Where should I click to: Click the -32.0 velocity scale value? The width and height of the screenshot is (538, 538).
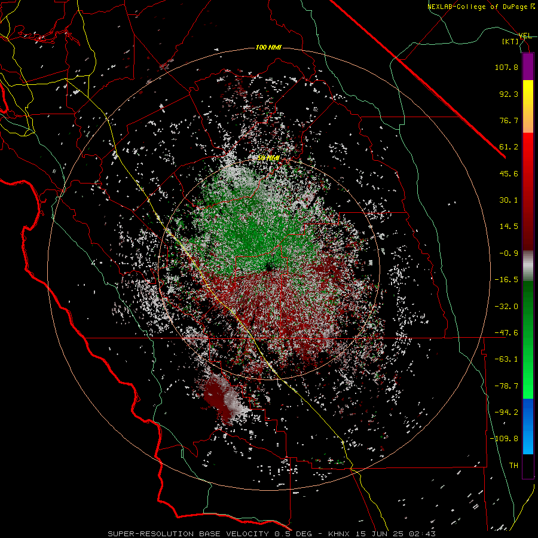point(506,307)
